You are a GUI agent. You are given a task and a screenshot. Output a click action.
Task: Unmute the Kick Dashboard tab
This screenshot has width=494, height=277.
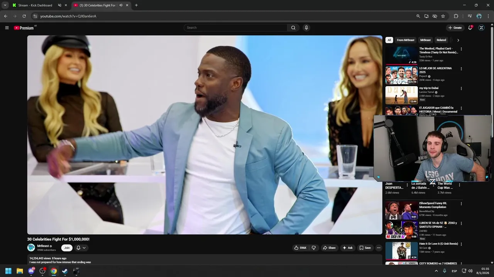coord(59,5)
